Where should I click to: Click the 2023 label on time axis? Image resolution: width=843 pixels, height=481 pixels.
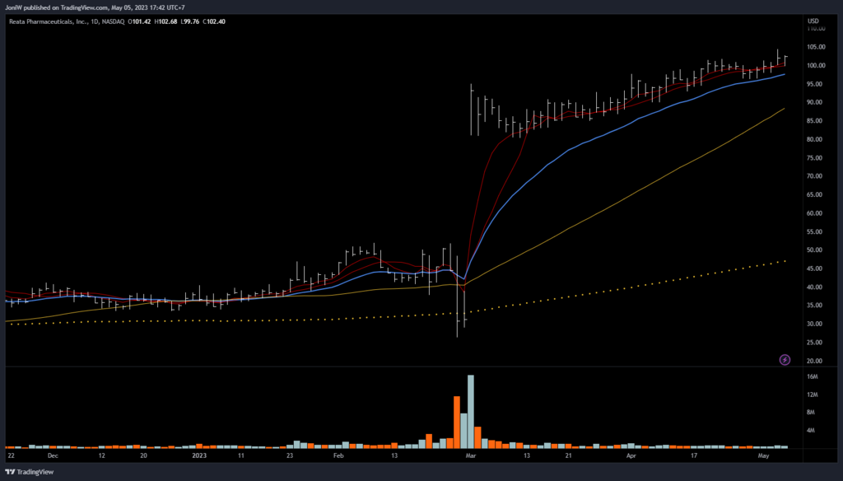point(199,454)
